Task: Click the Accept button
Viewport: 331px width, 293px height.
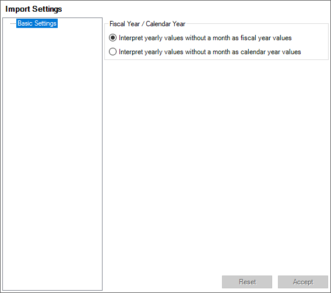Action: [303, 282]
